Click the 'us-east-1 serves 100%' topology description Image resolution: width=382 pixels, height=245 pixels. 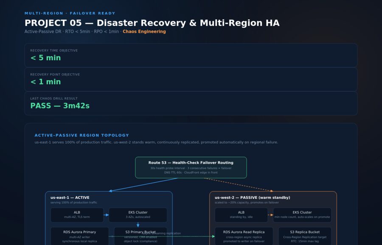(156, 142)
